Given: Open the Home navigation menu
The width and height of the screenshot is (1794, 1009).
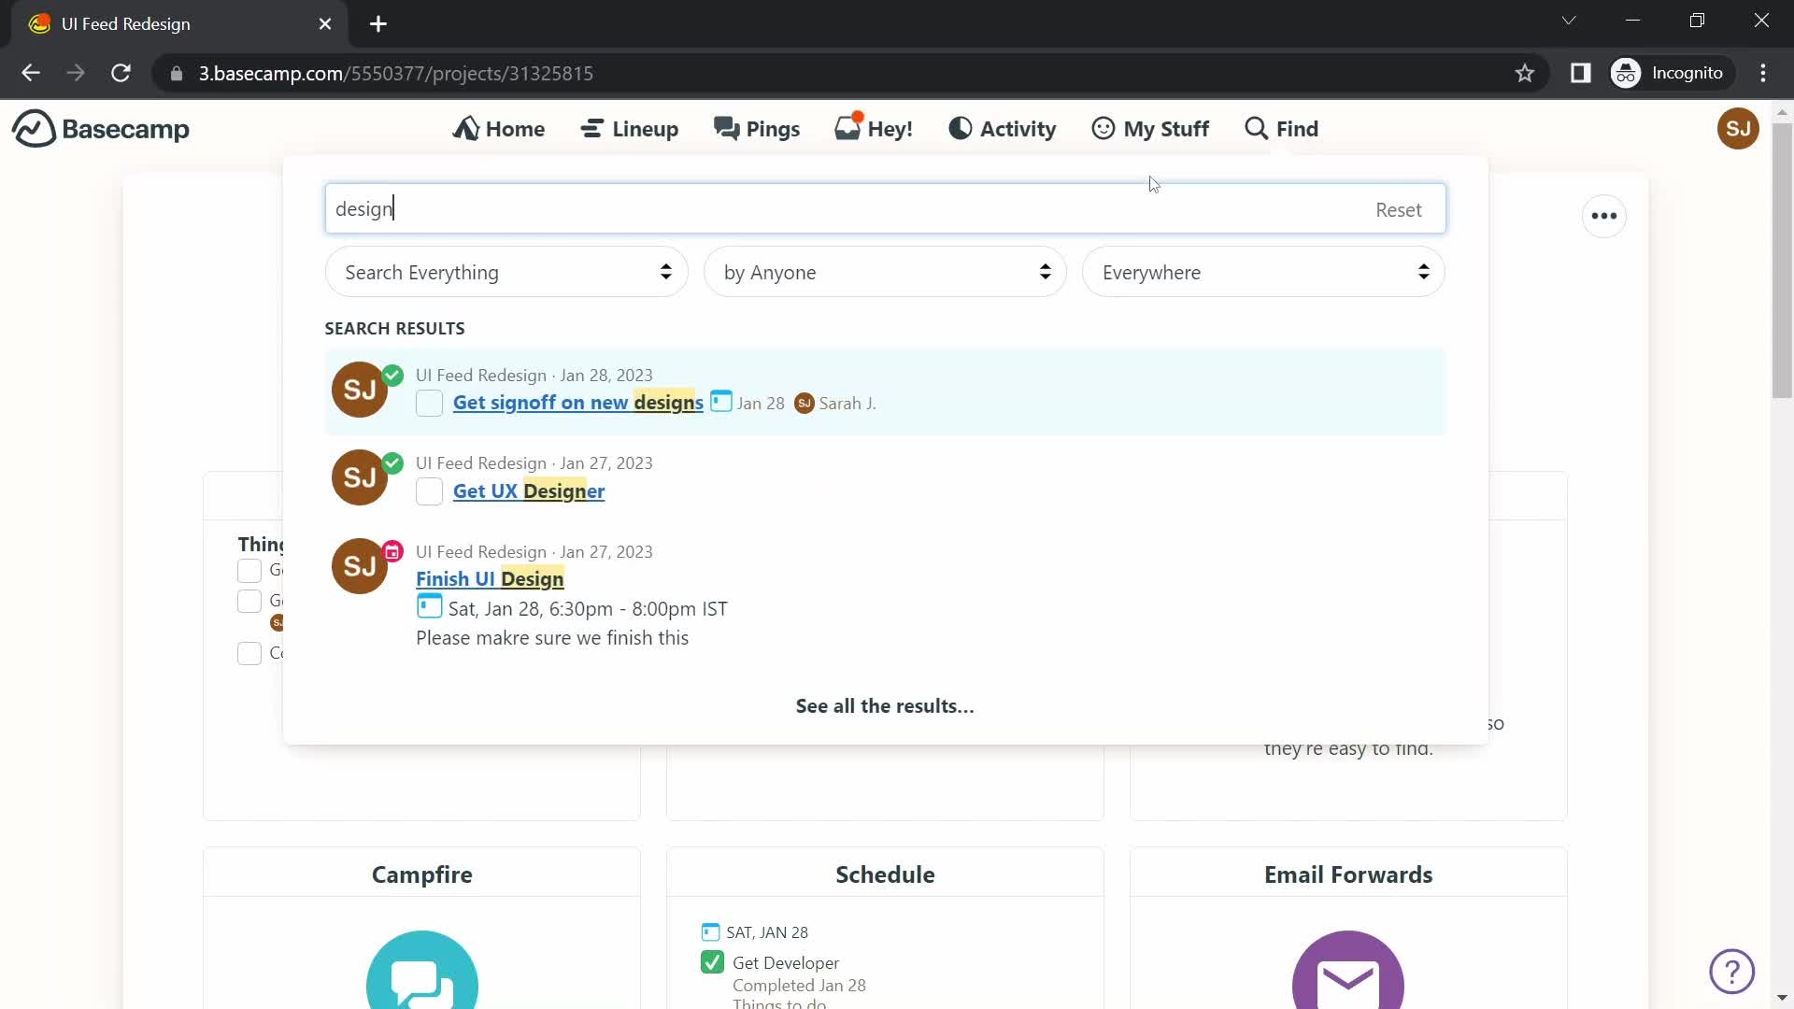Looking at the screenshot, I should coord(499,128).
